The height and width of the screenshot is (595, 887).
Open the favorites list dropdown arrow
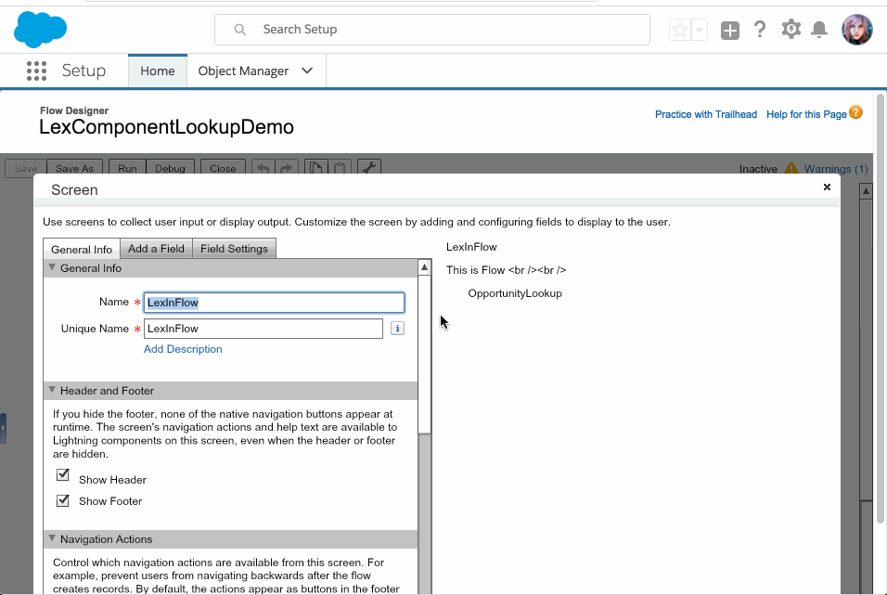click(700, 30)
